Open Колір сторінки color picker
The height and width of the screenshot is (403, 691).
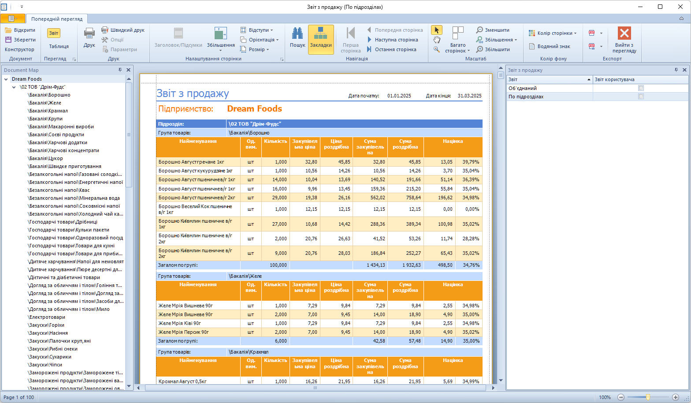pos(553,33)
